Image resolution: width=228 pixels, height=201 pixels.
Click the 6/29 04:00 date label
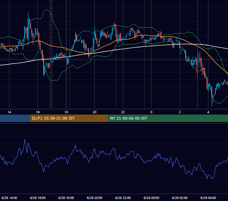click(208, 198)
